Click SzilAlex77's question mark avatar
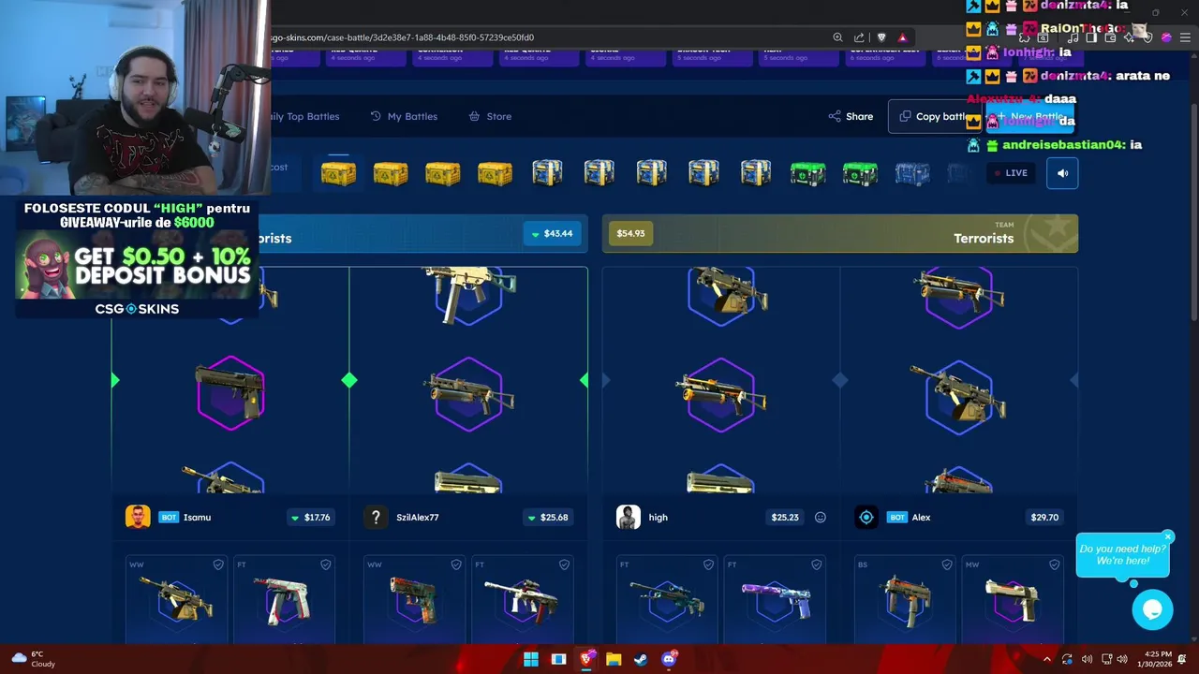 (x=376, y=517)
